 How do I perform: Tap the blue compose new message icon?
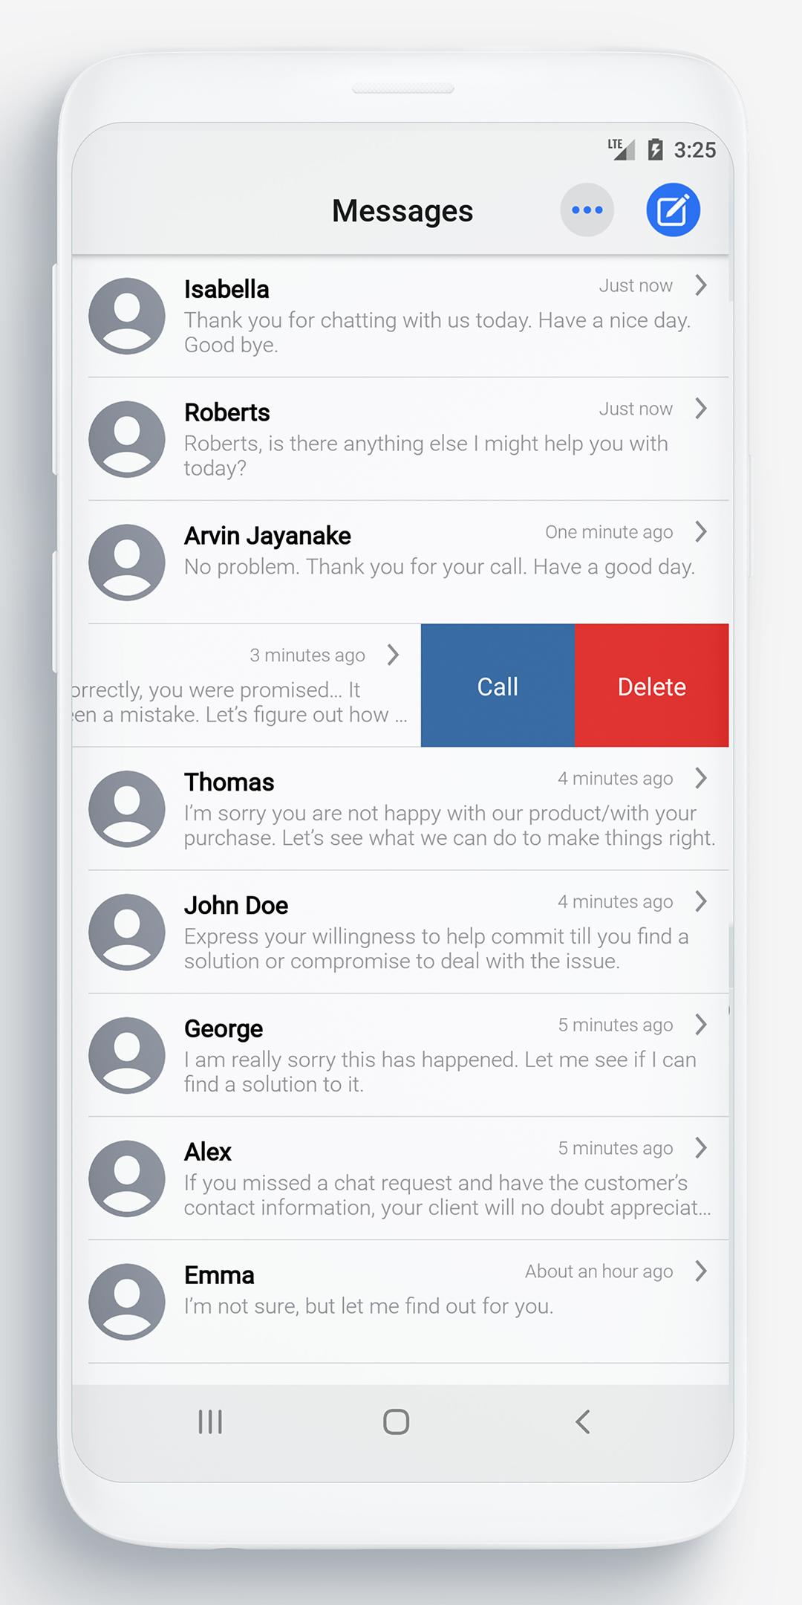tap(673, 210)
